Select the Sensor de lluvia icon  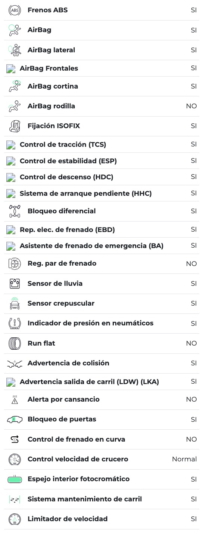[15, 284]
